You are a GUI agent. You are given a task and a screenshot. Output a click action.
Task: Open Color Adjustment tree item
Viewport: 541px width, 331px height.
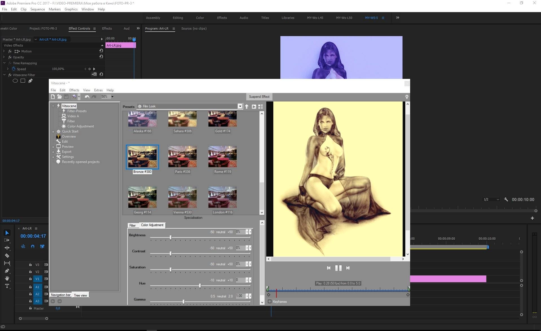[x=81, y=126]
